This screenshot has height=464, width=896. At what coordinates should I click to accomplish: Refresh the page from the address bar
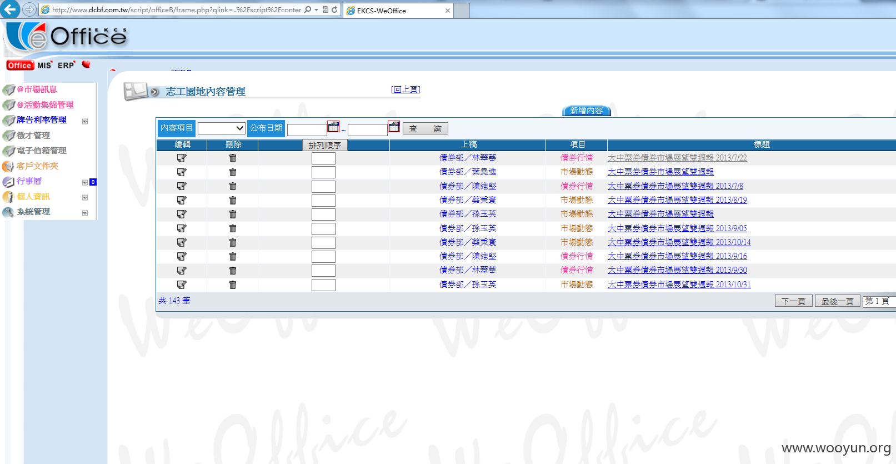coord(334,10)
